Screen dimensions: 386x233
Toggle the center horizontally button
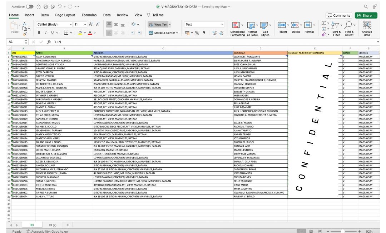[116, 33]
